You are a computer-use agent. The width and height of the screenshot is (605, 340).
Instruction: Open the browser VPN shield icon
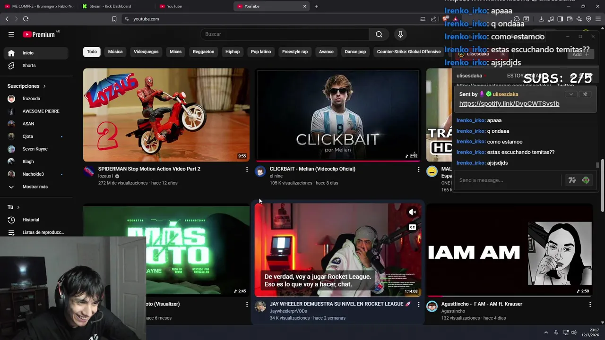588,19
